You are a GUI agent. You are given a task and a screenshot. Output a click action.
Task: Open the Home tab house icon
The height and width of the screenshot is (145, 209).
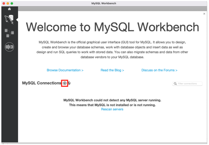click(x=9, y=9)
